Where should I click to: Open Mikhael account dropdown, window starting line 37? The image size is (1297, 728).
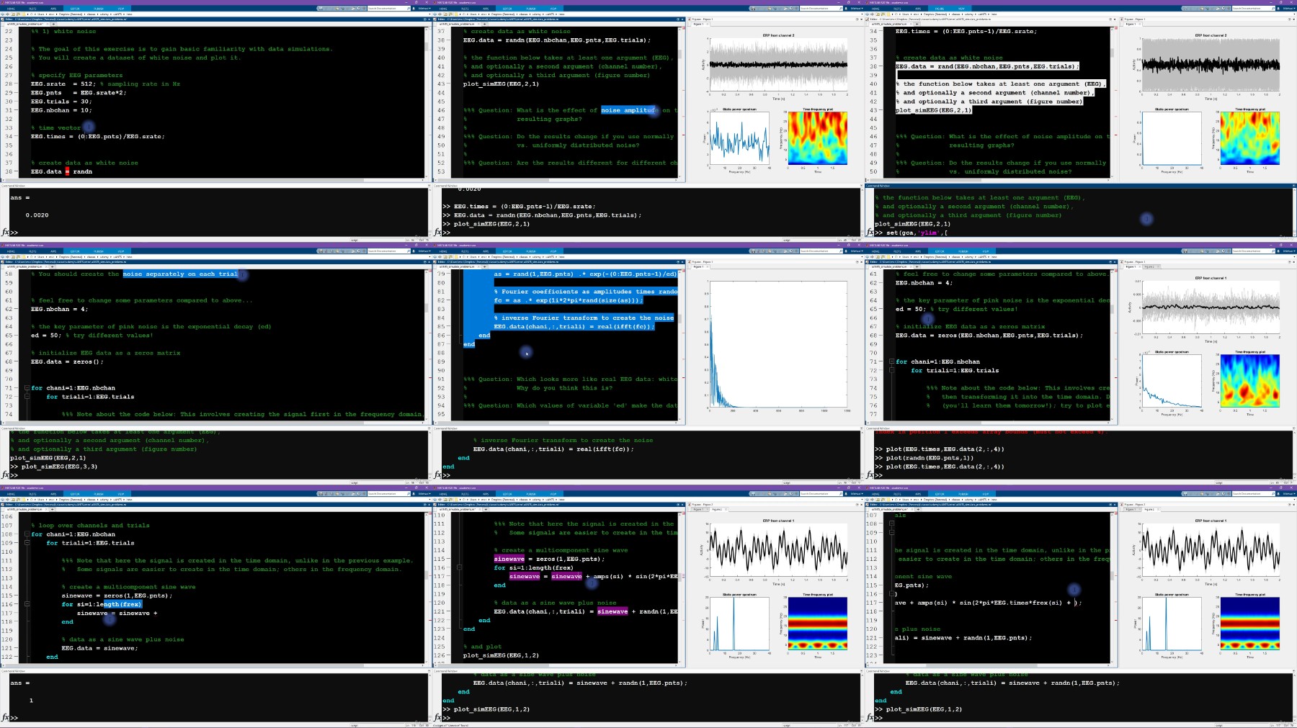click(856, 9)
